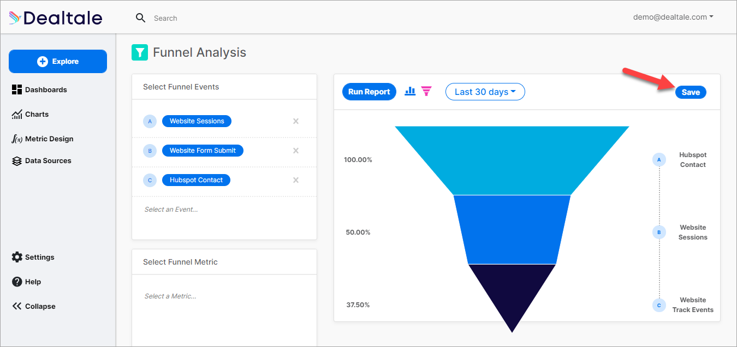737x347 pixels.
Task: Click the bottom dark navy funnel segment
Action: [512, 292]
